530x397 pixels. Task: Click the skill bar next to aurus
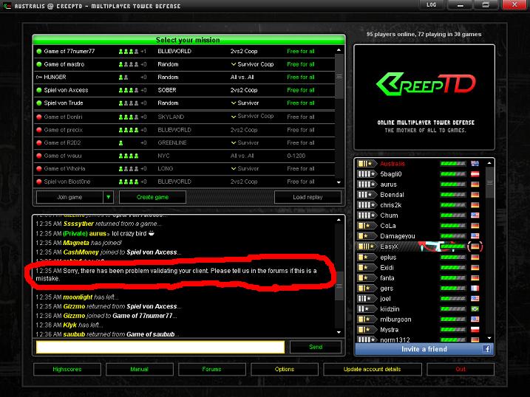453,184
